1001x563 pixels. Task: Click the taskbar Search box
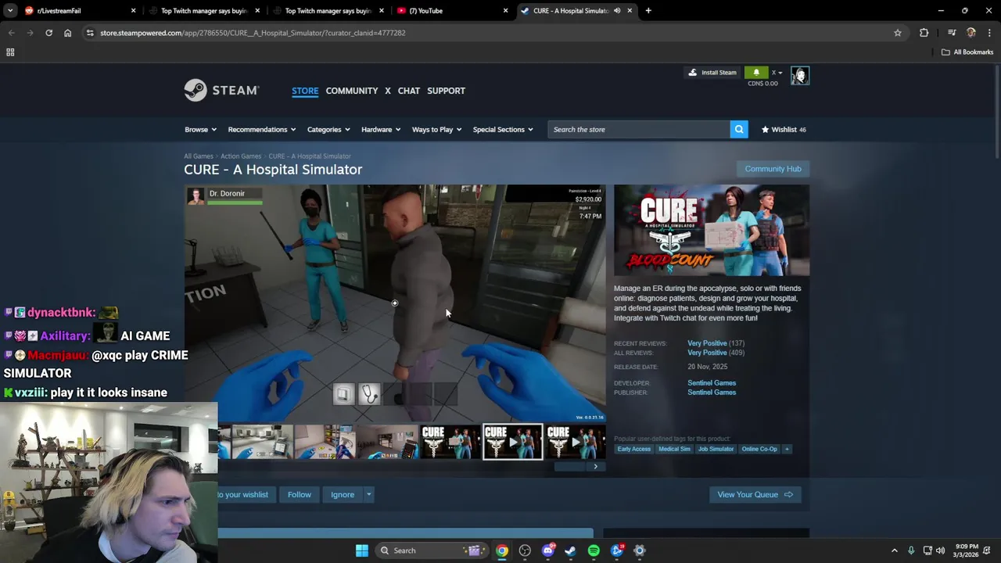coord(431,550)
